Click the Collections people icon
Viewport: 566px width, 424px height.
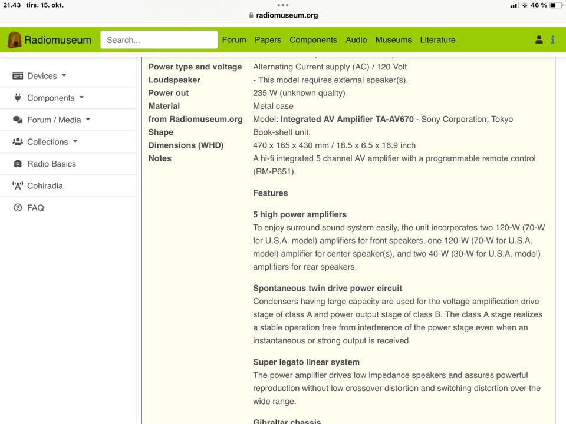(17, 142)
